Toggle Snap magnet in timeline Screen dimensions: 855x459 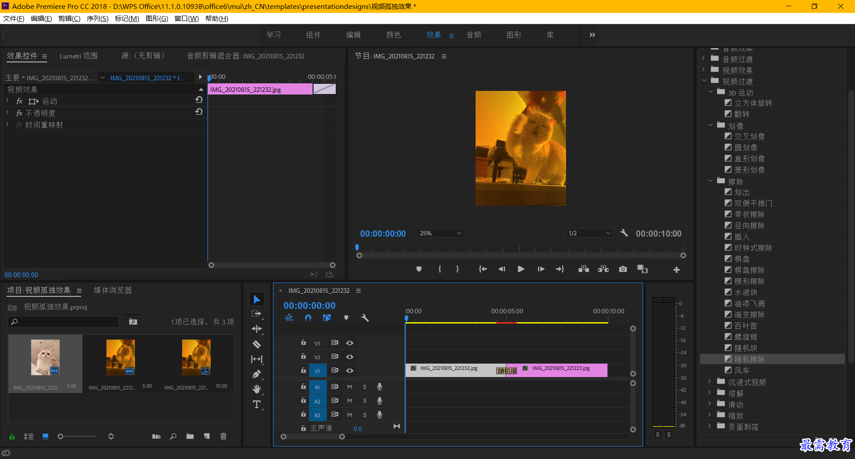(308, 318)
